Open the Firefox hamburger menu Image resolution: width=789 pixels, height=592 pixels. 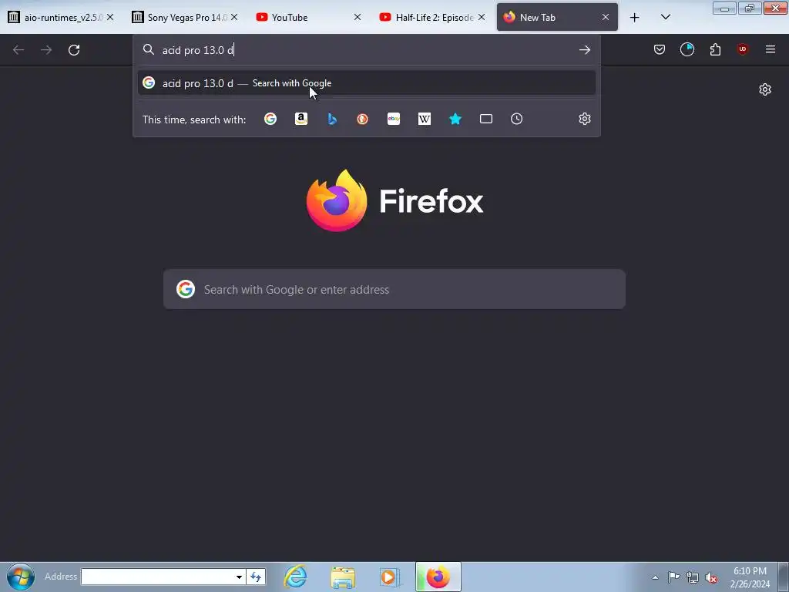point(771,49)
